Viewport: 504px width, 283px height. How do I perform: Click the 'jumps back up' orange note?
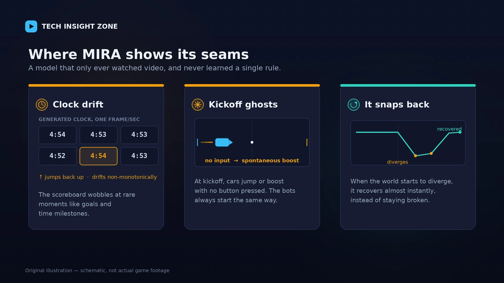coord(61,177)
